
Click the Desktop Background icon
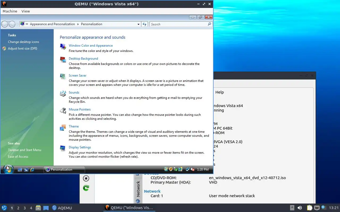pos(63,60)
